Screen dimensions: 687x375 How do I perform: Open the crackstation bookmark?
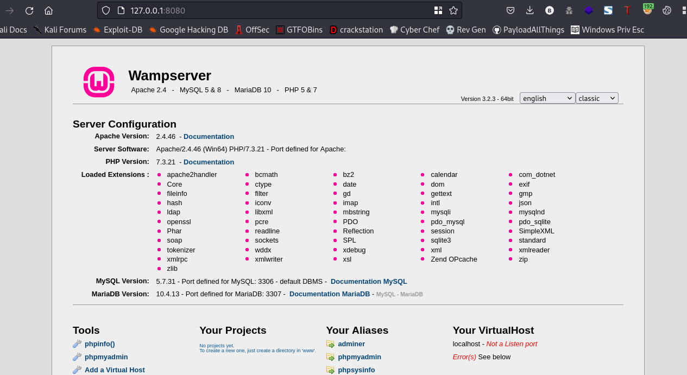(356, 30)
